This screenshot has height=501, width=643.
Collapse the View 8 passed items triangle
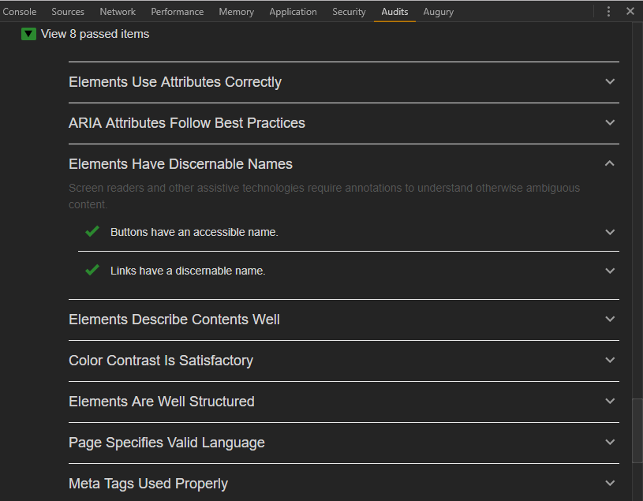29,34
